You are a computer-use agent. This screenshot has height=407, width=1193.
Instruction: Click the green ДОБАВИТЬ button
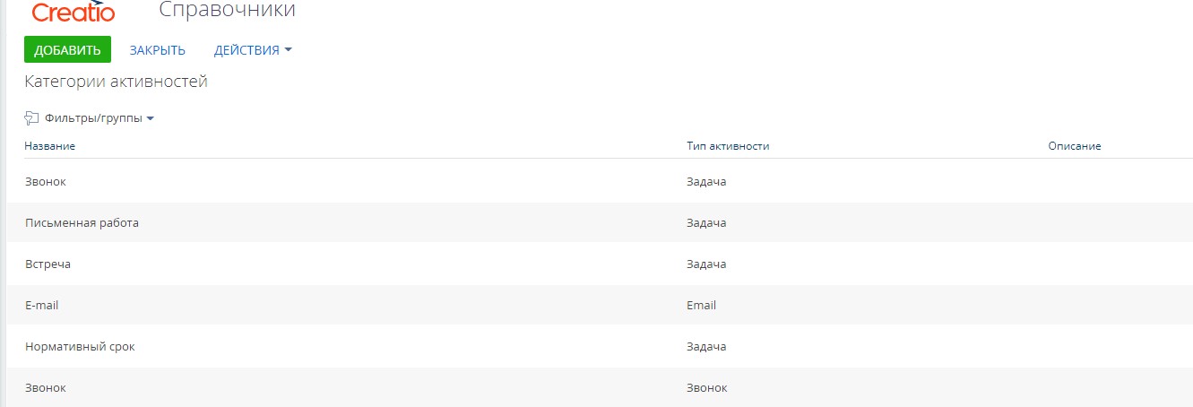[67, 50]
